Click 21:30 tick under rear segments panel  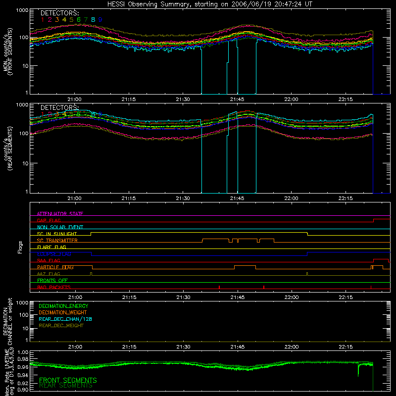[x=183, y=198]
